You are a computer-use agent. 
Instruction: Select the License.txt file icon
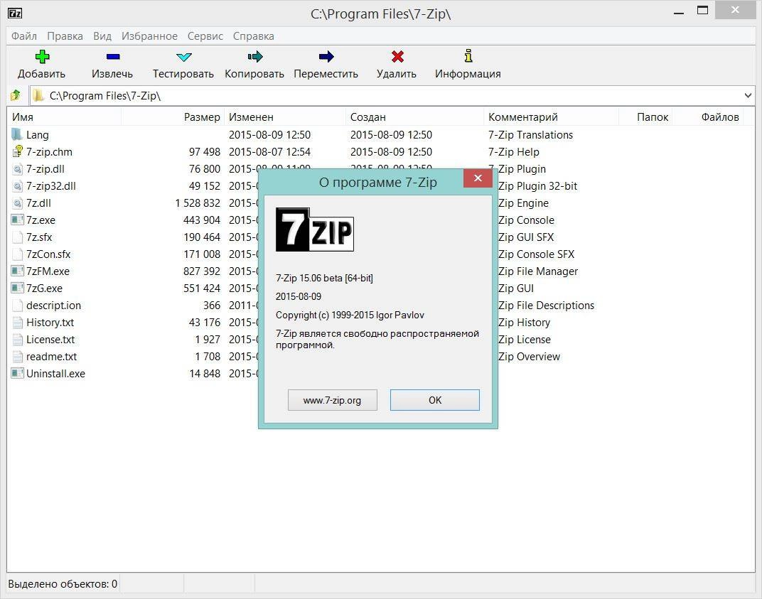click(17, 340)
